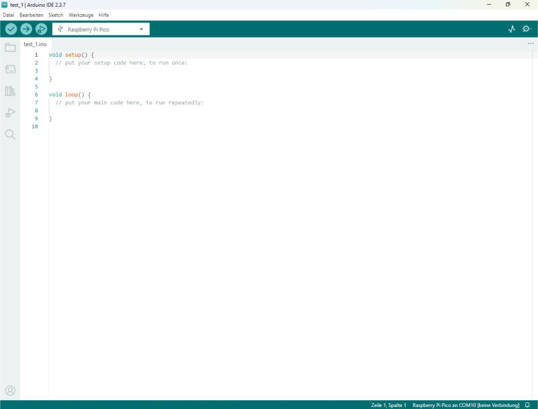The width and height of the screenshot is (538, 409).
Task: Open the Werkzeuge menu
Action: click(81, 15)
